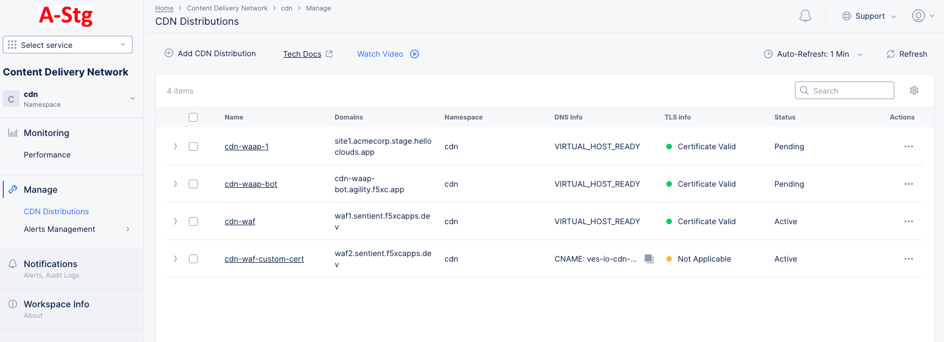
Task: Tick the checkbox for cdn-waf-custom-cert
Action: (193, 259)
